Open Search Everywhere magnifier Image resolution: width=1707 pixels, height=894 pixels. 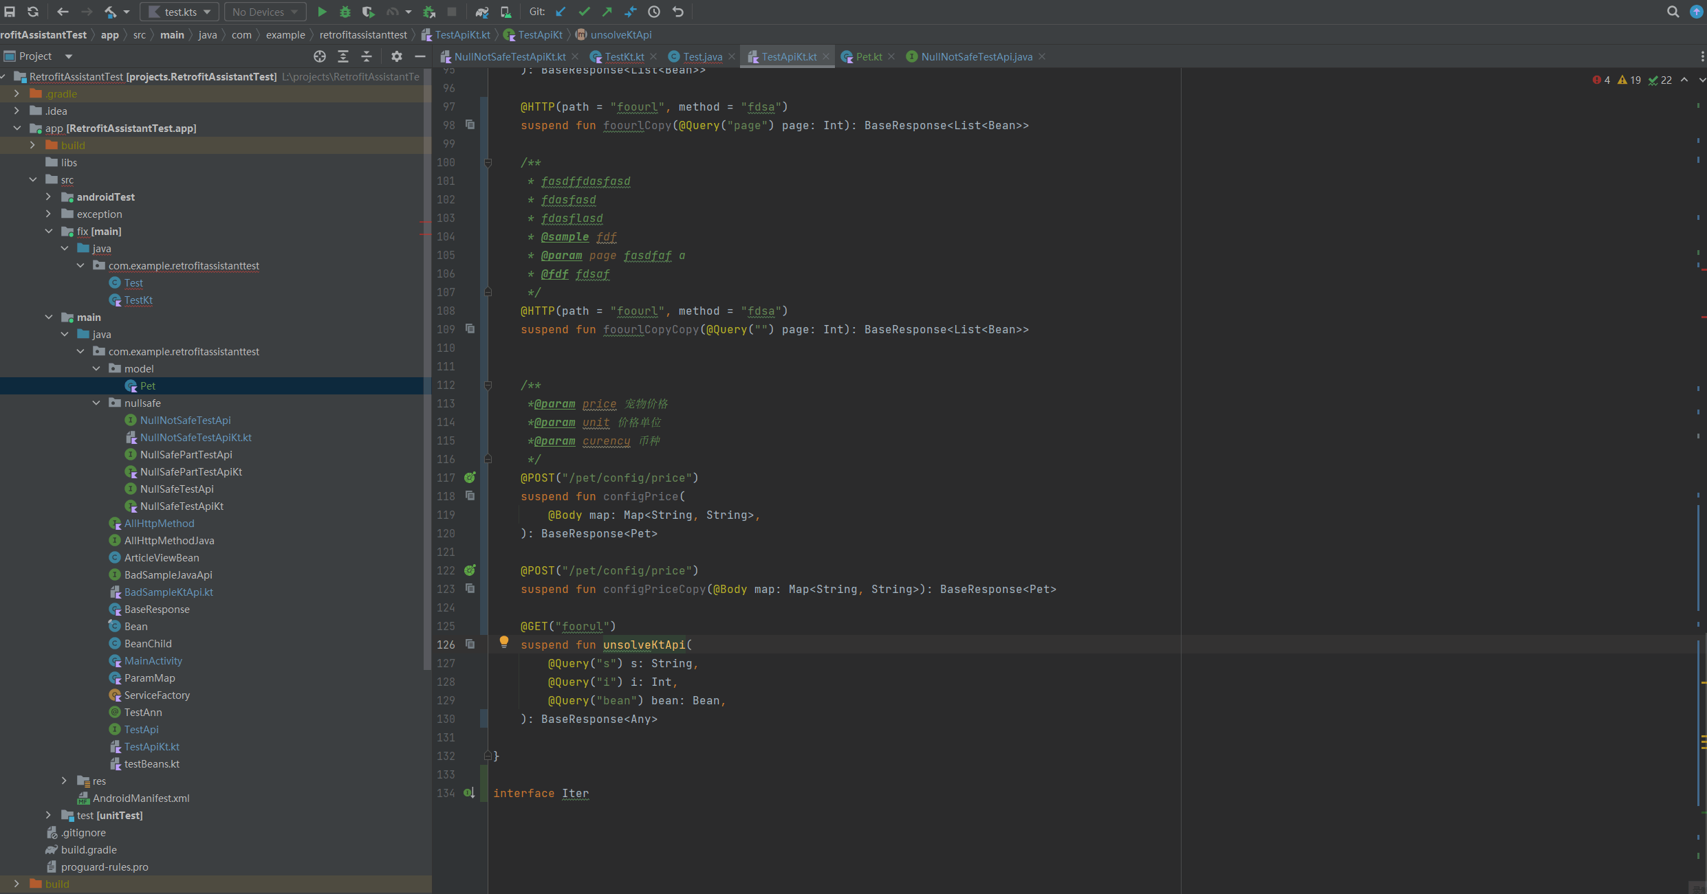pos(1673,12)
